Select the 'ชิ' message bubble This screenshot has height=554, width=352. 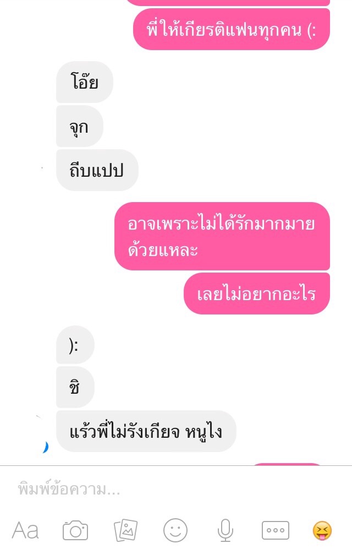pos(75,387)
